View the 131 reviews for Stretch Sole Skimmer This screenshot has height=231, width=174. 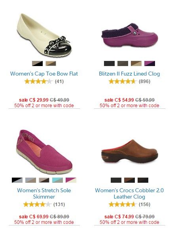click(59, 204)
